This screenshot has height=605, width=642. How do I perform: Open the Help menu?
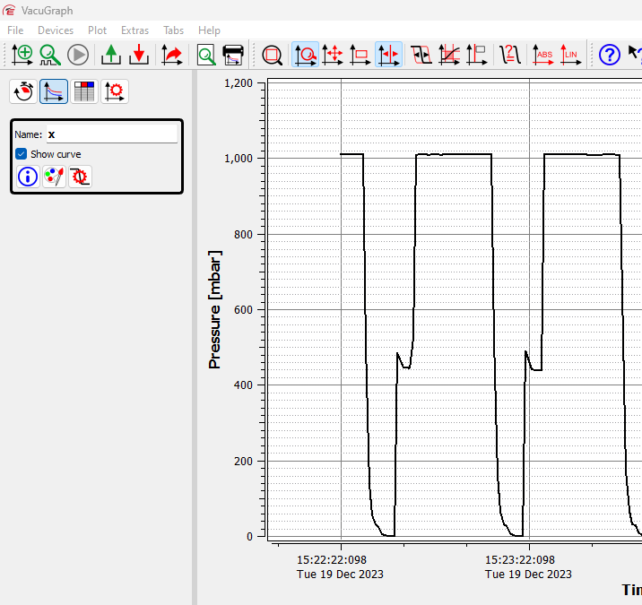coord(209,30)
